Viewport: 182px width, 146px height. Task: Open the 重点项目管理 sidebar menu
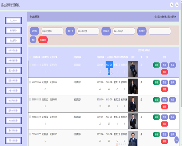pyautogui.click(x=13, y=130)
